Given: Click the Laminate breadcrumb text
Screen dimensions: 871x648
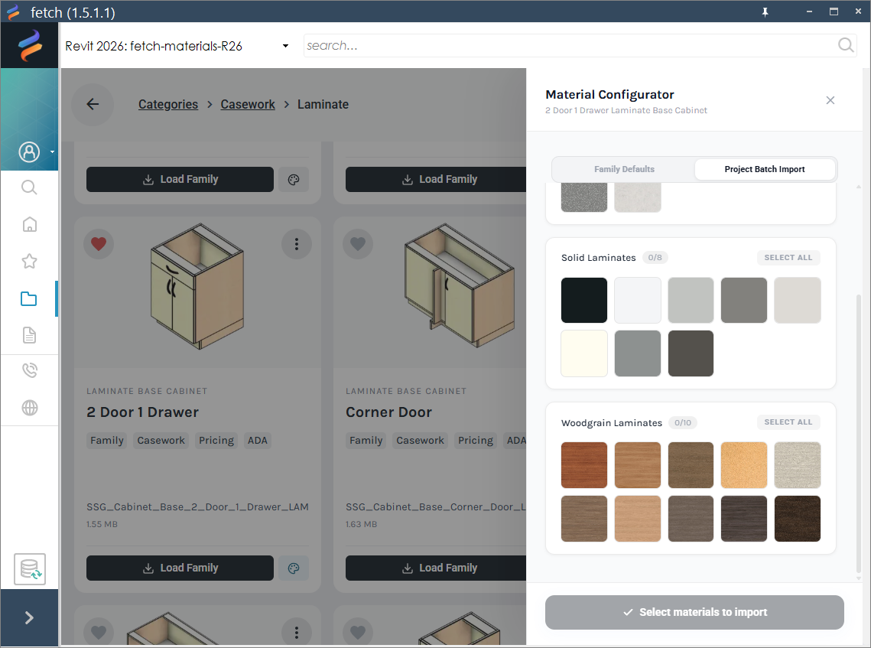Looking at the screenshot, I should [x=323, y=105].
